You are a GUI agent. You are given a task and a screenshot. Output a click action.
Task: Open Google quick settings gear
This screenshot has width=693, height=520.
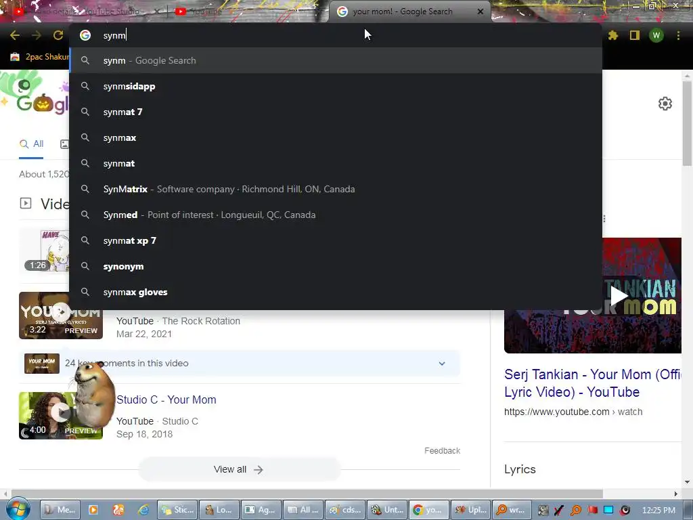(665, 104)
